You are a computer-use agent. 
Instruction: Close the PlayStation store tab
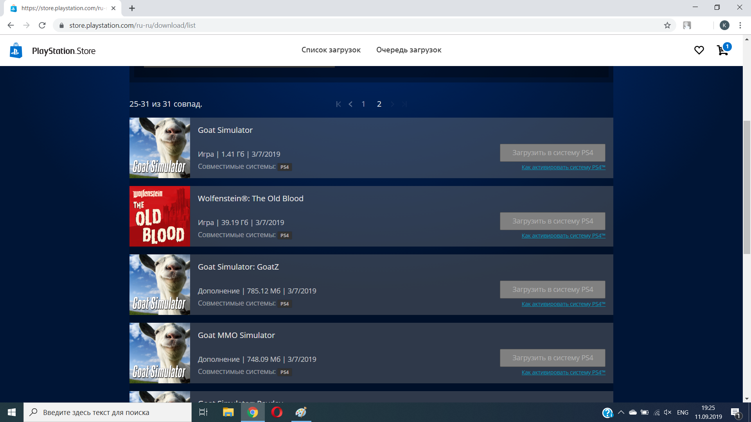click(113, 8)
